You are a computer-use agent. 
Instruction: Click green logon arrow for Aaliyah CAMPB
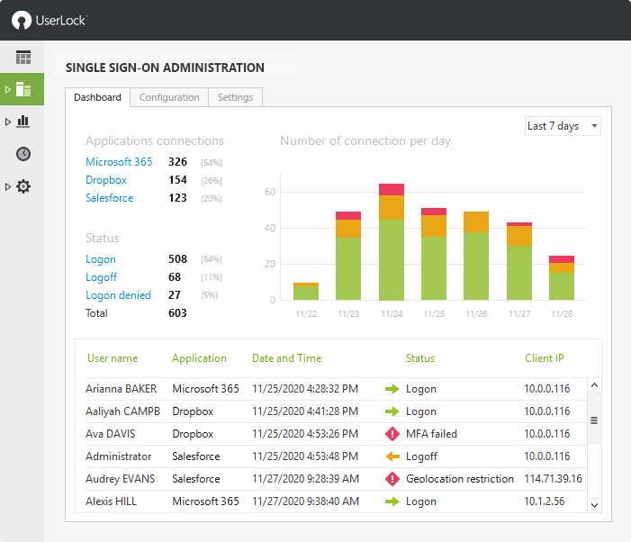click(392, 411)
